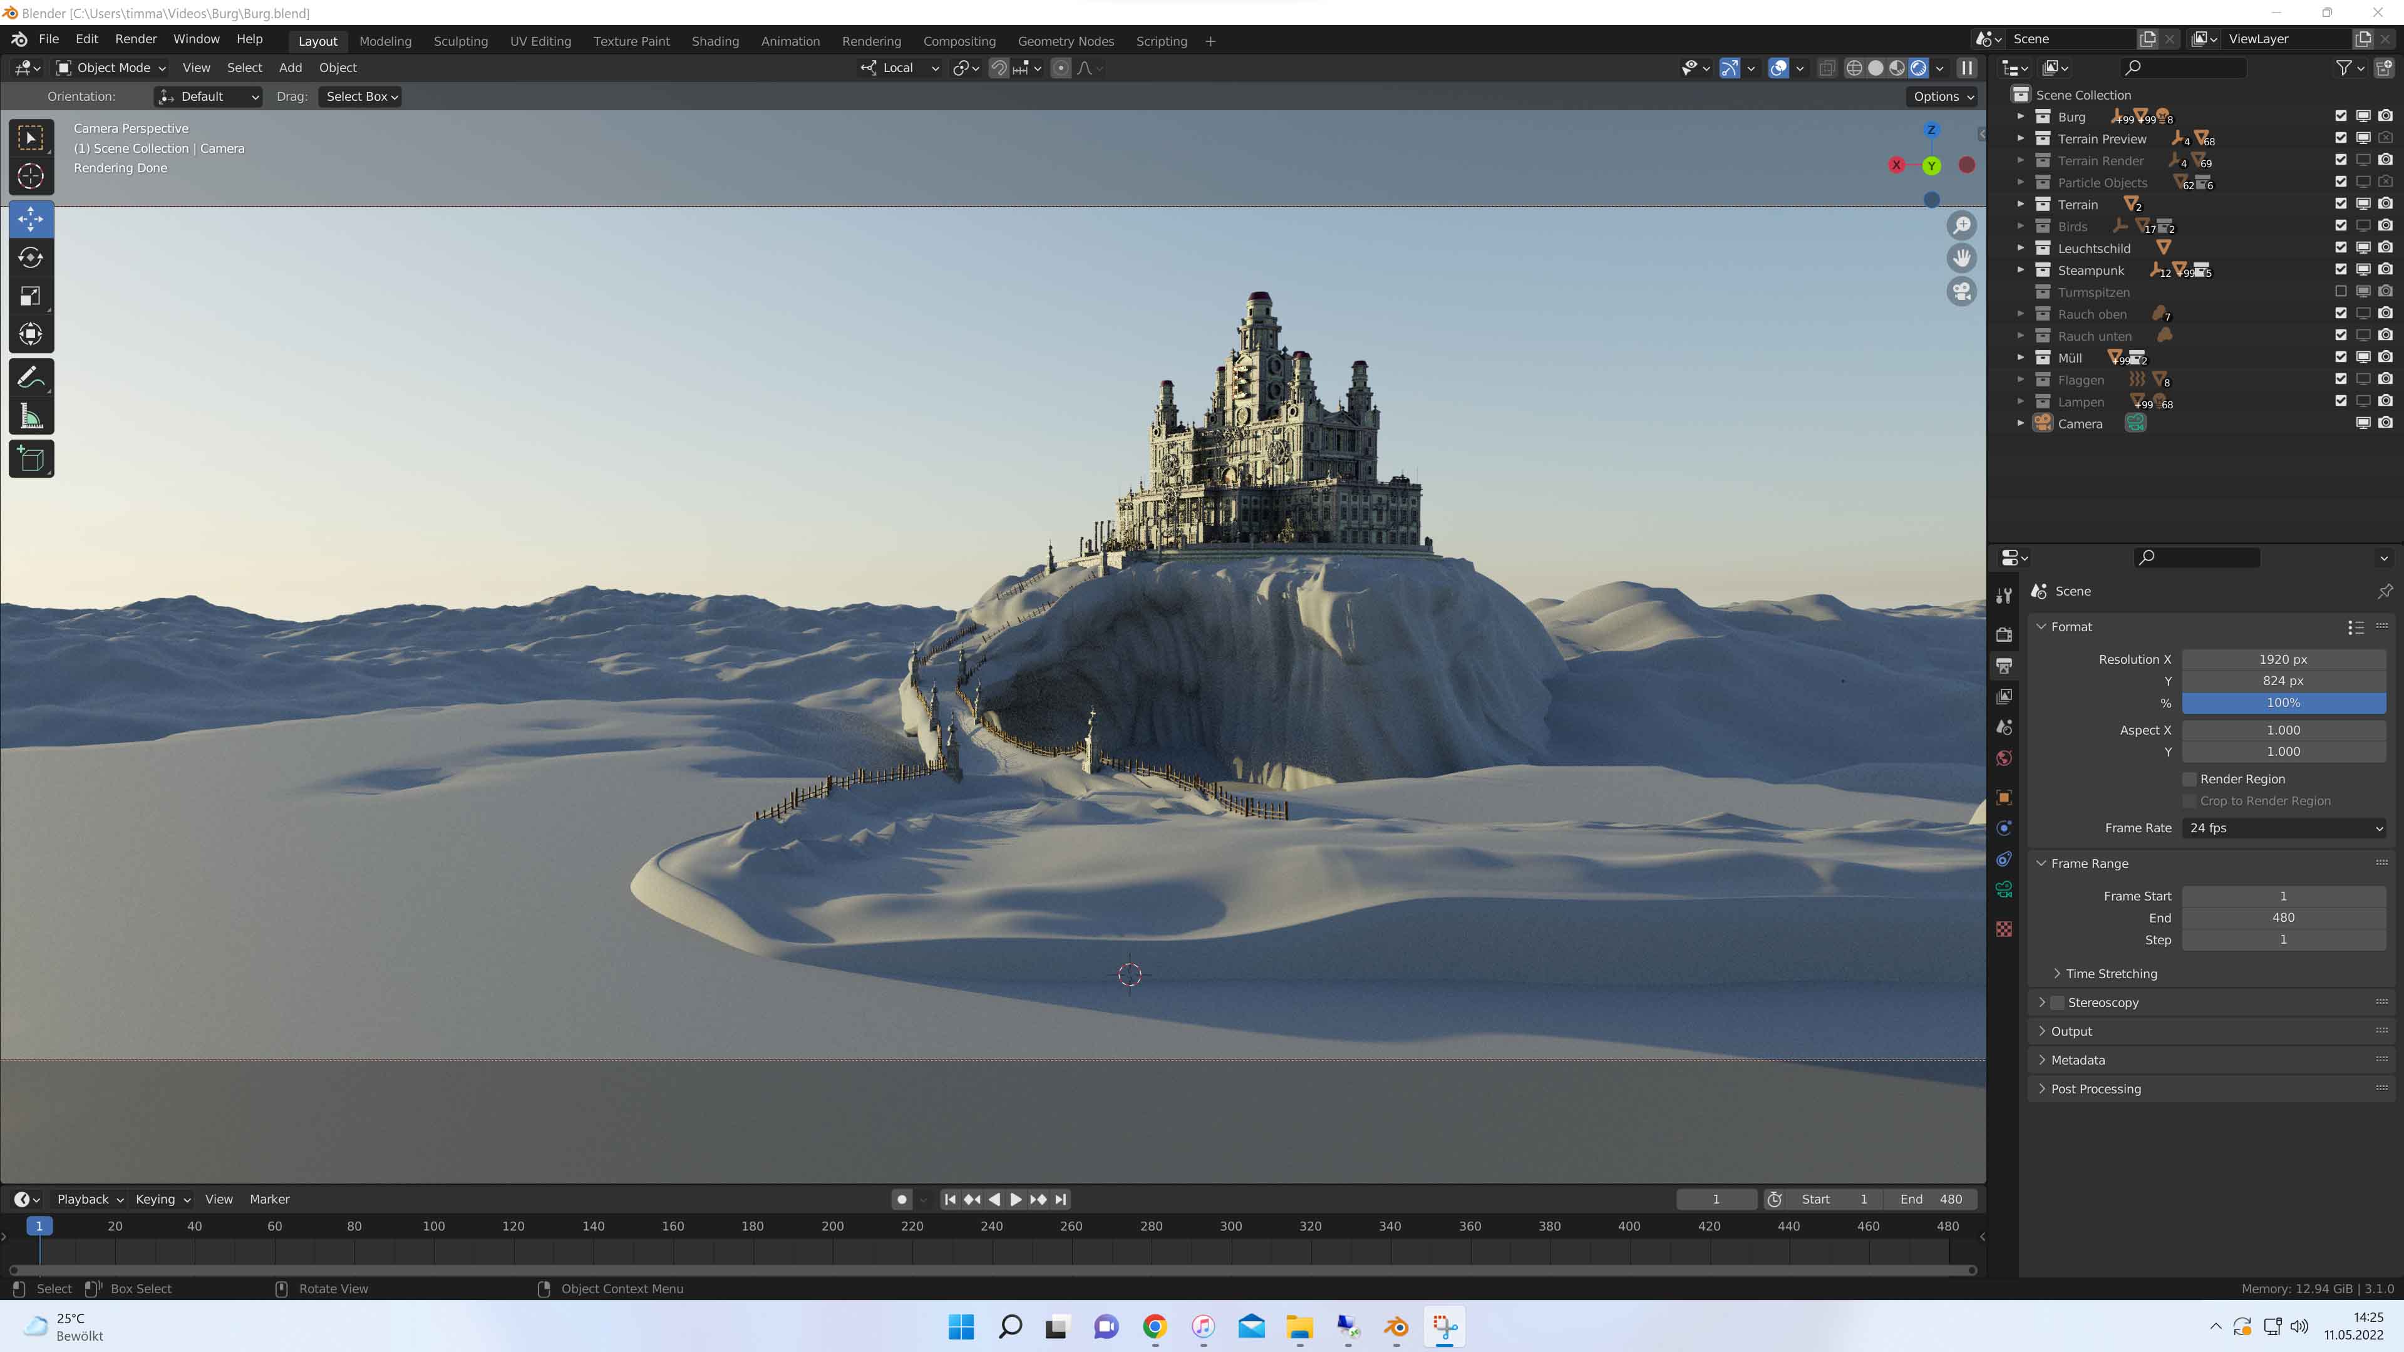The width and height of the screenshot is (2404, 1352).
Task: Select the Select Box tool in toolbar
Action: pyautogui.click(x=31, y=138)
